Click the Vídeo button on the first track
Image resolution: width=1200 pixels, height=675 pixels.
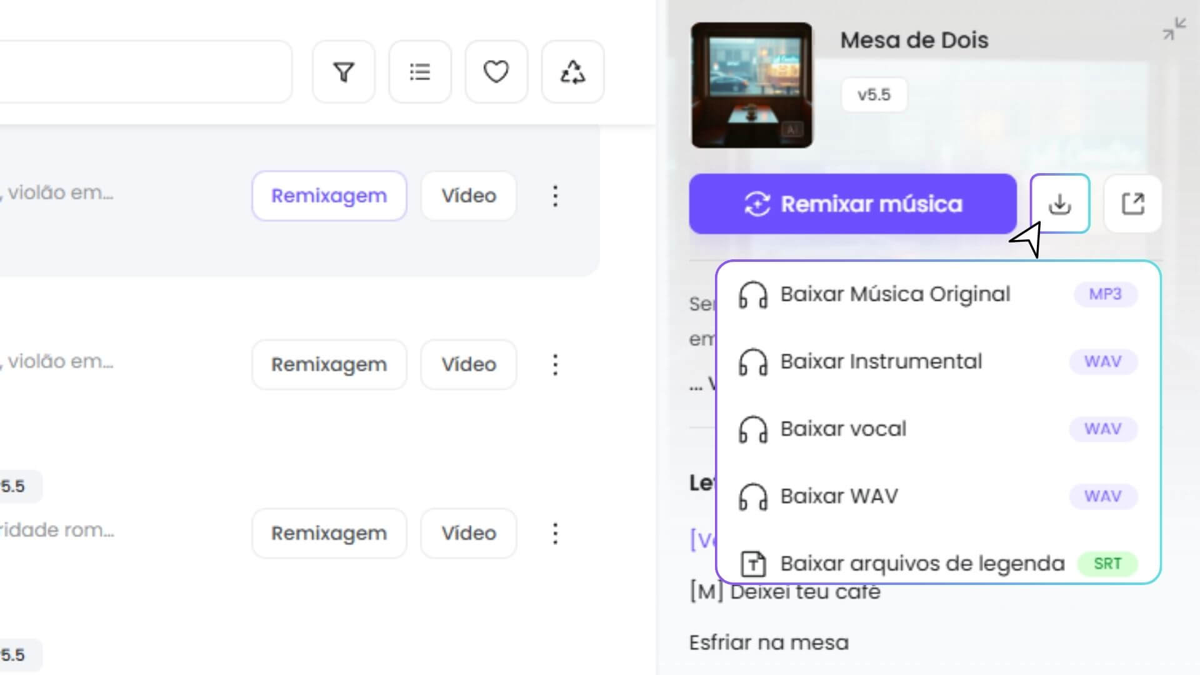coord(468,196)
